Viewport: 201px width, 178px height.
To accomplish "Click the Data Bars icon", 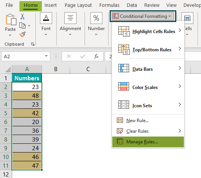I will (x=124, y=68).
